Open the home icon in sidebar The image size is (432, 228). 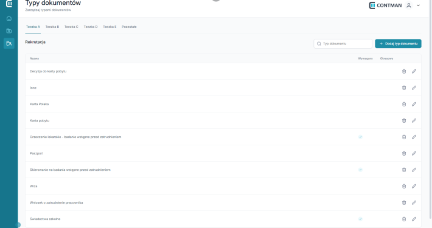pos(9,18)
